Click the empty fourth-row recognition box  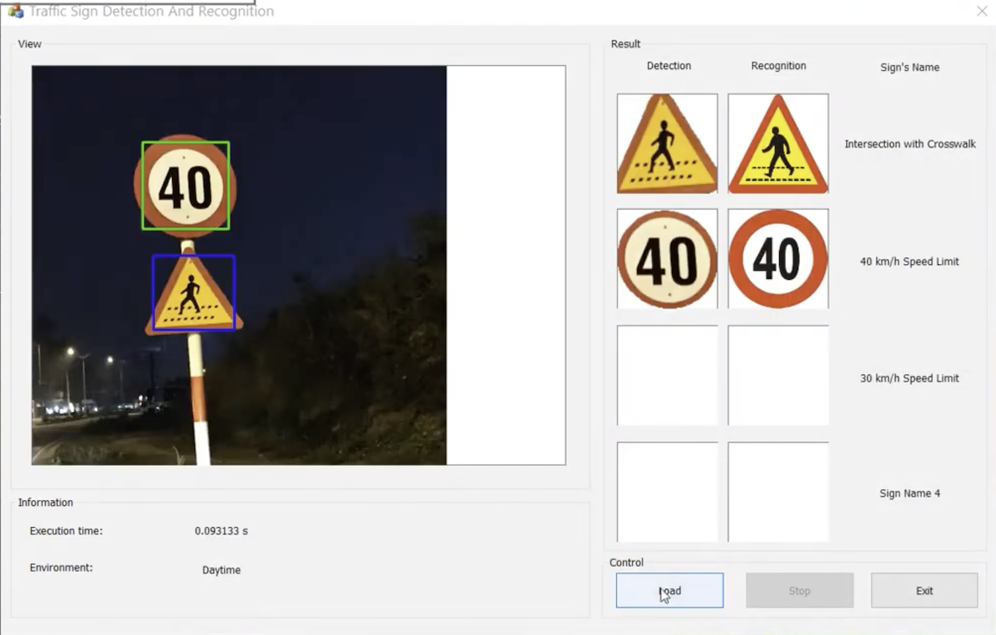point(778,492)
